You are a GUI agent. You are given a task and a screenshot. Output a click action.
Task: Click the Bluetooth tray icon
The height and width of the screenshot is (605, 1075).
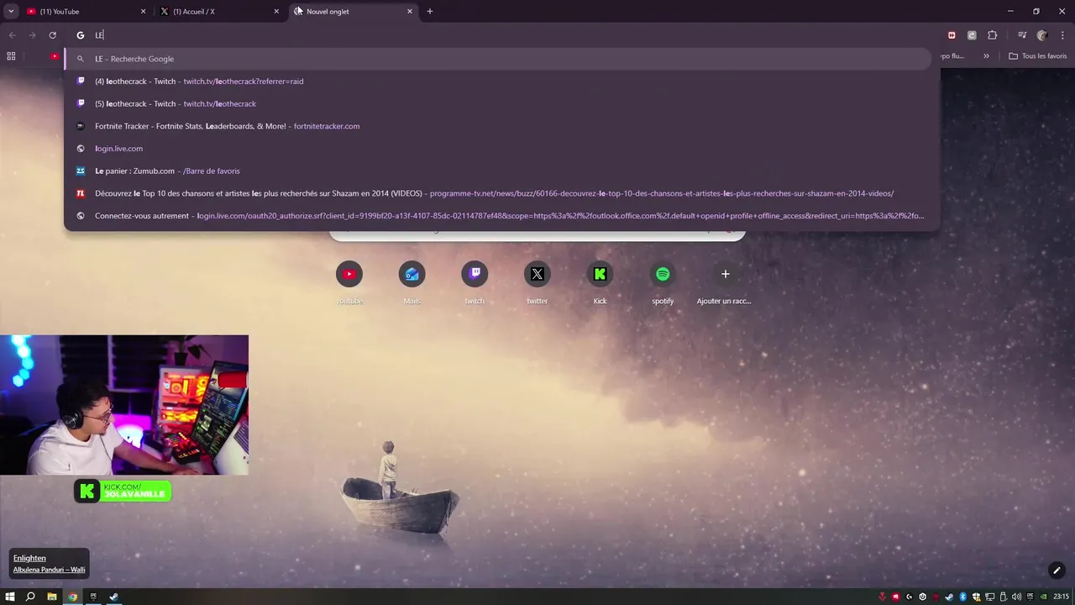pyautogui.click(x=963, y=597)
